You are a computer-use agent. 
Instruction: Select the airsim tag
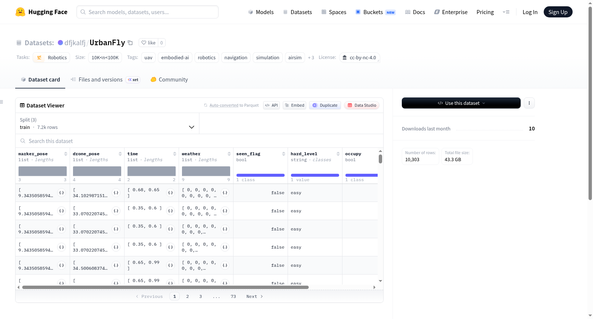295,57
